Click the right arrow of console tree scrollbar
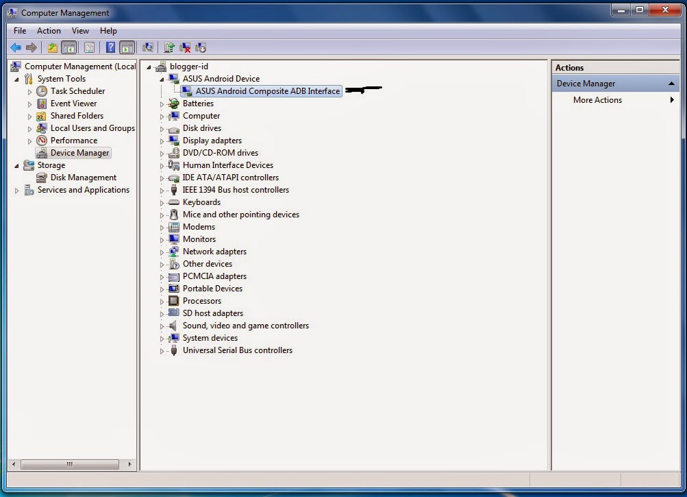The height and width of the screenshot is (497, 687). (129, 464)
